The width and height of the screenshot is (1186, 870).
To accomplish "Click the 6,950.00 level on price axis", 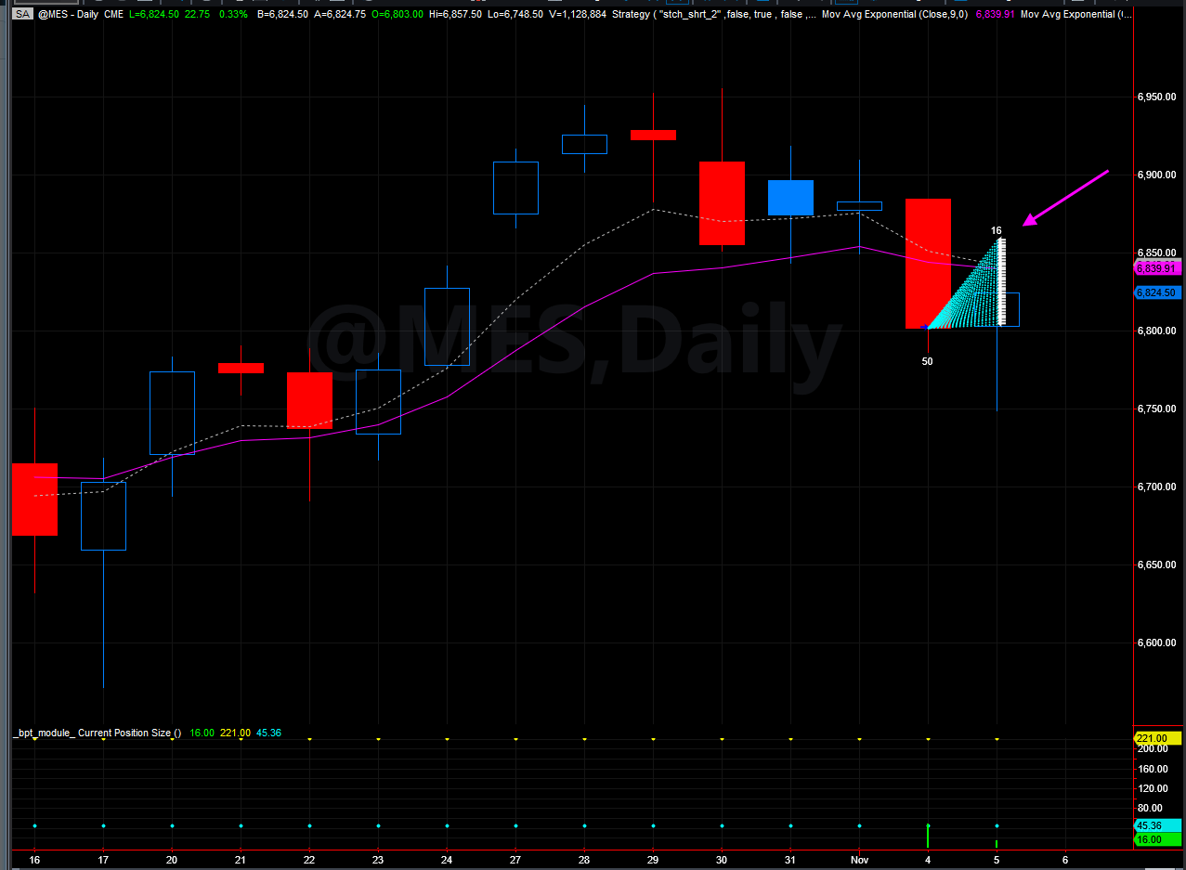I will tap(1157, 97).
